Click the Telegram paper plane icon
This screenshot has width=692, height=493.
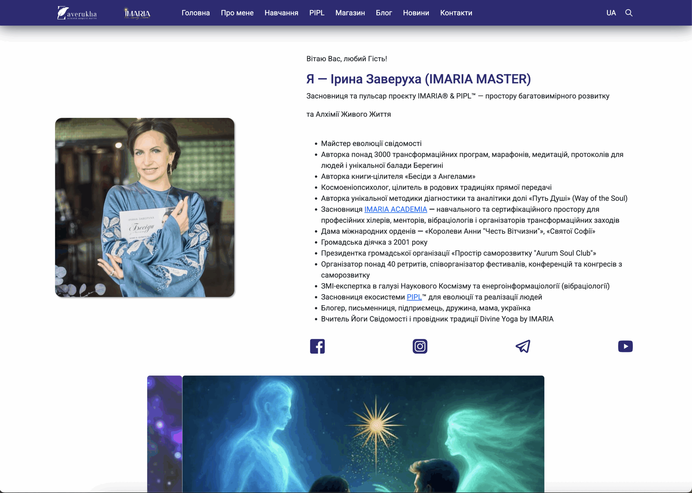(523, 346)
